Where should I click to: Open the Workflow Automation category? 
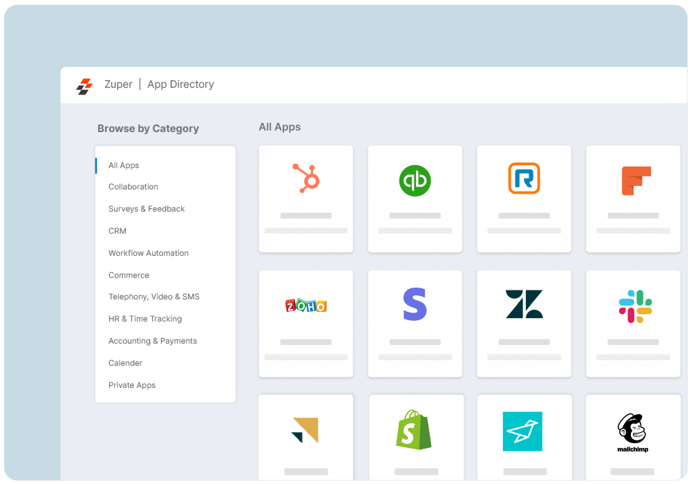(x=149, y=253)
